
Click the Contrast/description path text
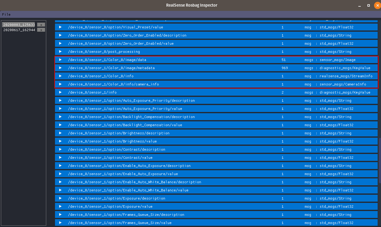[117, 149]
